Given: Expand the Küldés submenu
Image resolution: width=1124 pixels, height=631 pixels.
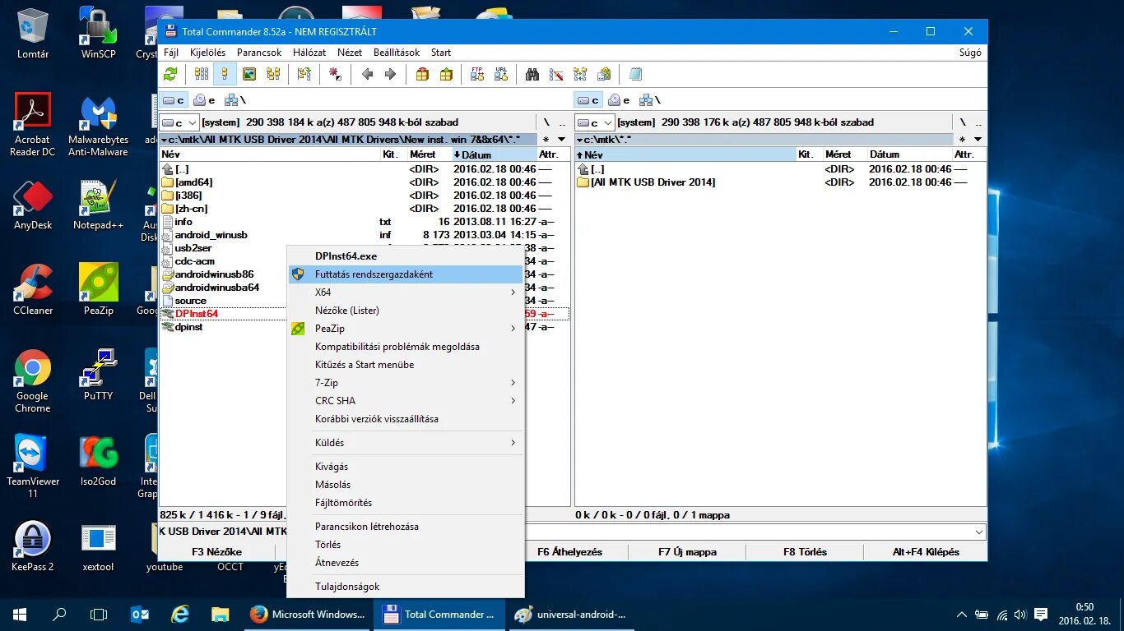Looking at the screenshot, I should point(405,443).
